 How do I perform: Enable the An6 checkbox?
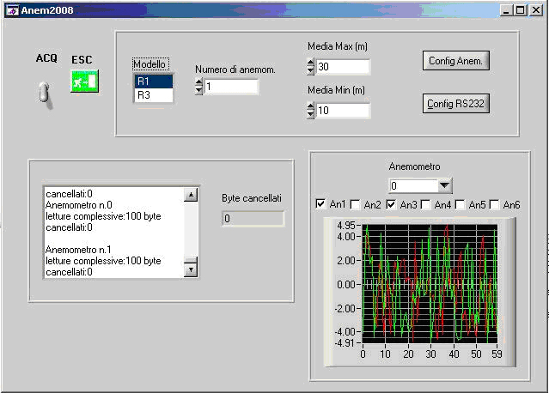pyautogui.click(x=494, y=204)
